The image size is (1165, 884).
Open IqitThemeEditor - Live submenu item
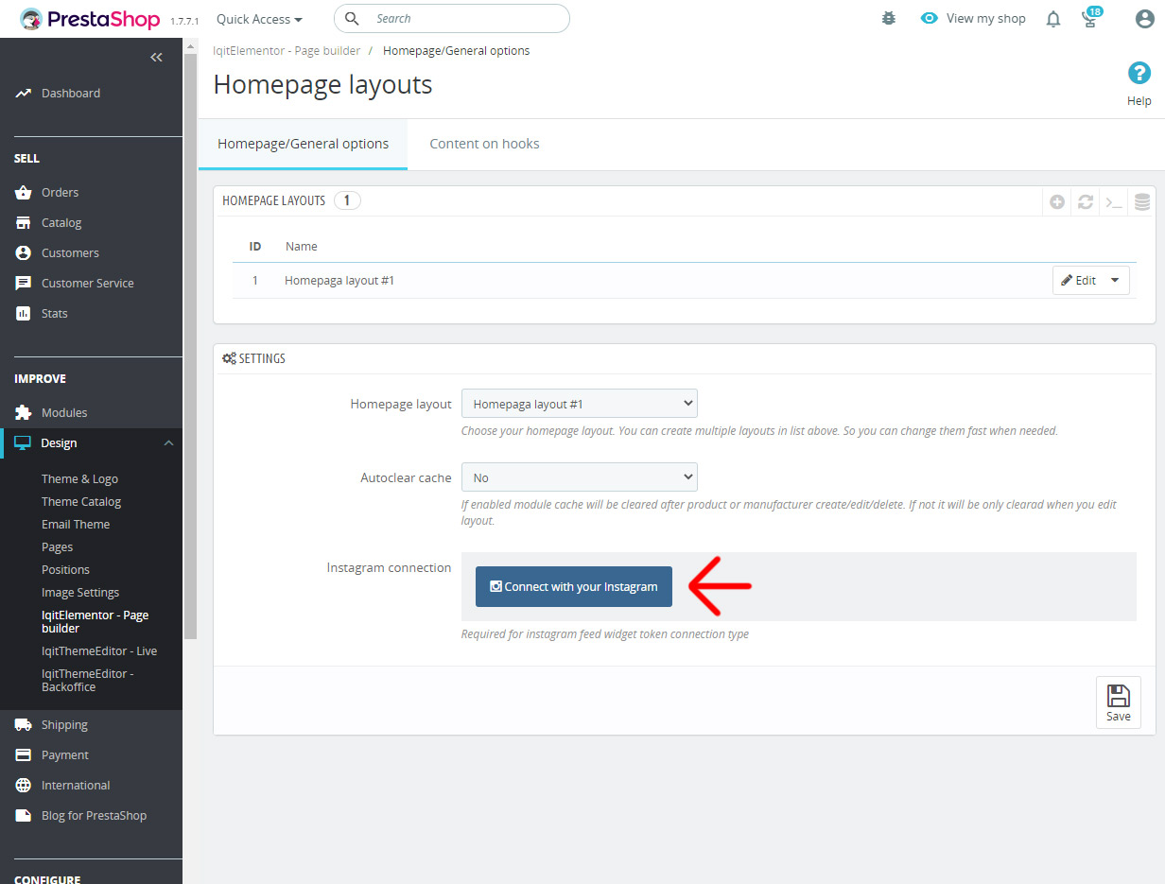pyautogui.click(x=99, y=650)
